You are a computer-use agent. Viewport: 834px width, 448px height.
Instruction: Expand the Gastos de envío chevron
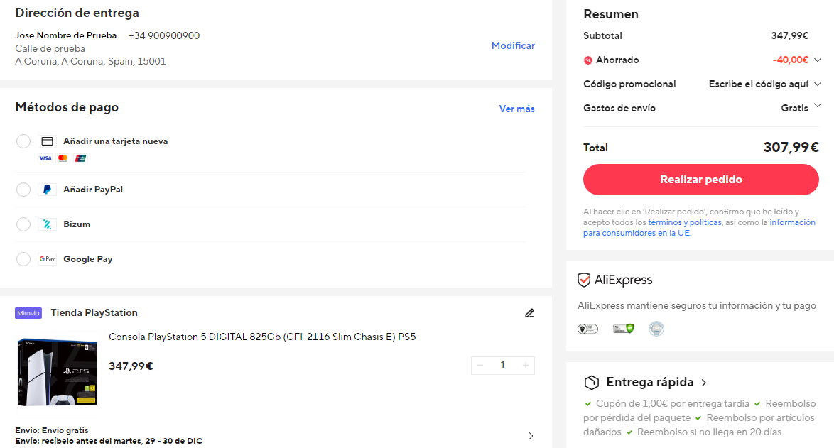818,106
